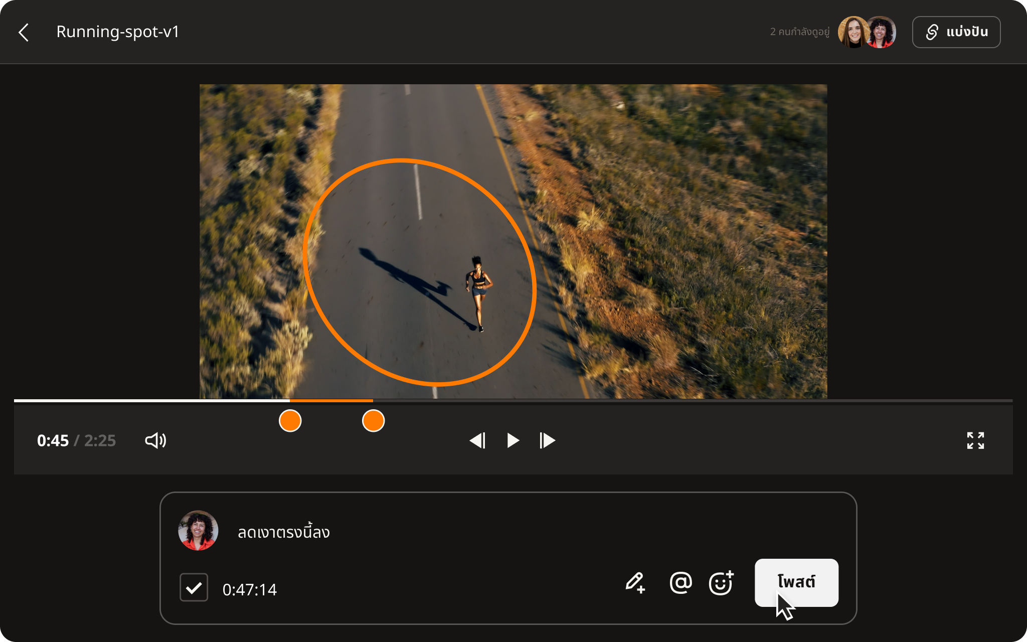Click the Running-spot-v1 title

point(117,32)
